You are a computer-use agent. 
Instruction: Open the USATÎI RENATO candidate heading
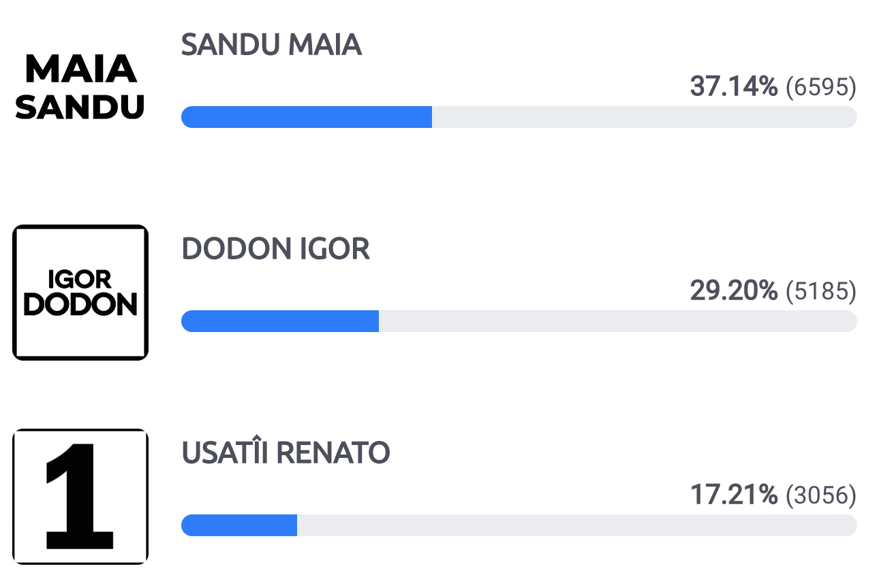click(286, 453)
